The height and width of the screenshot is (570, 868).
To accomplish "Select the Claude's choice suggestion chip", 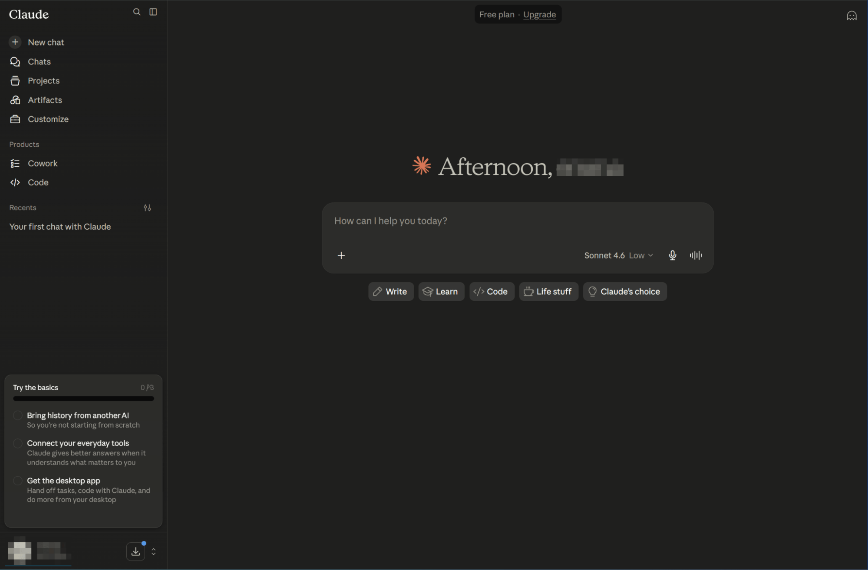I will pos(625,291).
